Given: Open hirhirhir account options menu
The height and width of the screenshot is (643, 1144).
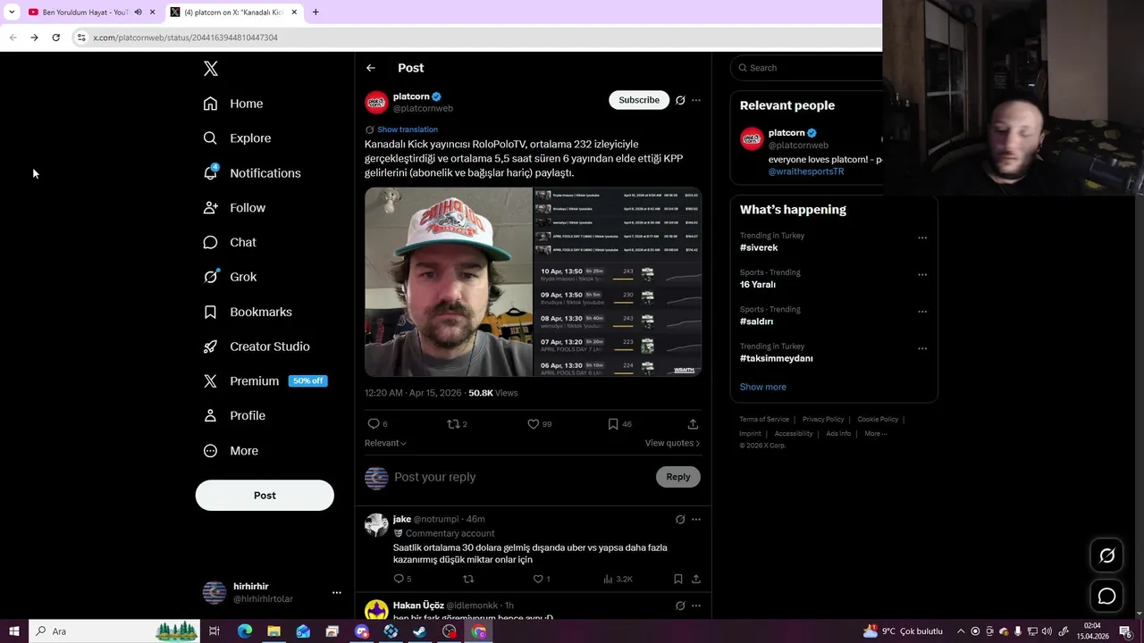Looking at the screenshot, I should pos(337,592).
